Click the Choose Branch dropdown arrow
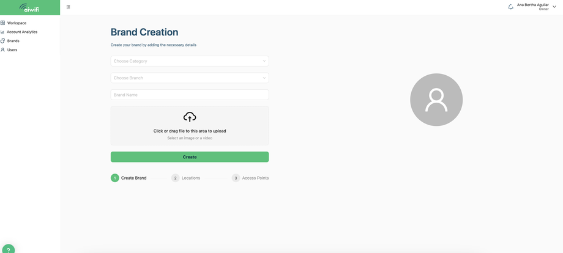The height and width of the screenshot is (253, 563). tap(264, 78)
